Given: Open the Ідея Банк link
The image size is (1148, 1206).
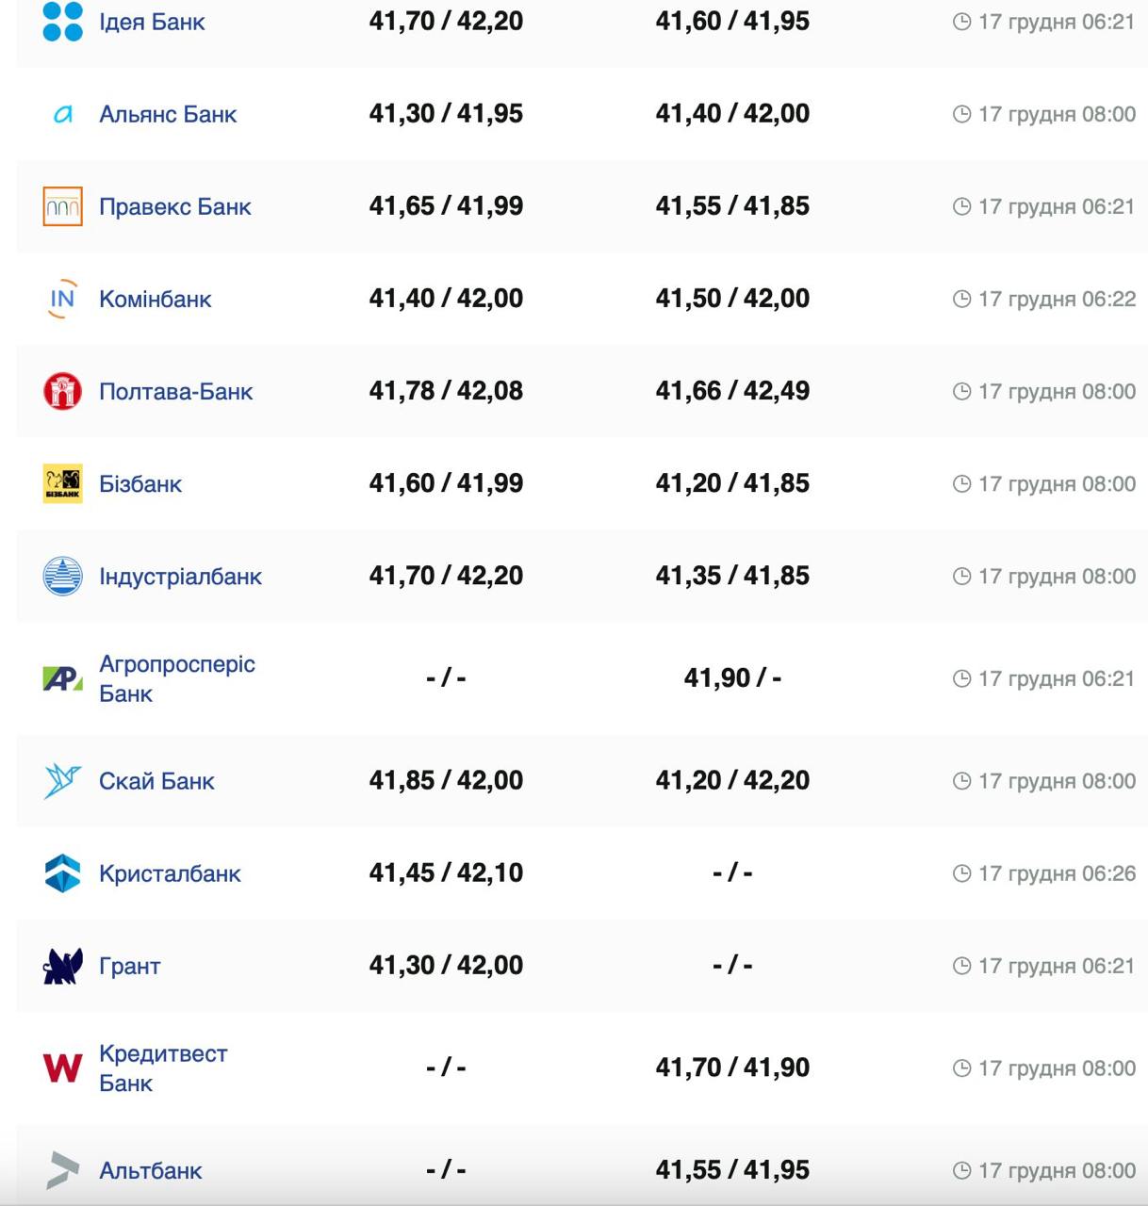Looking at the screenshot, I should pyautogui.click(x=152, y=22).
